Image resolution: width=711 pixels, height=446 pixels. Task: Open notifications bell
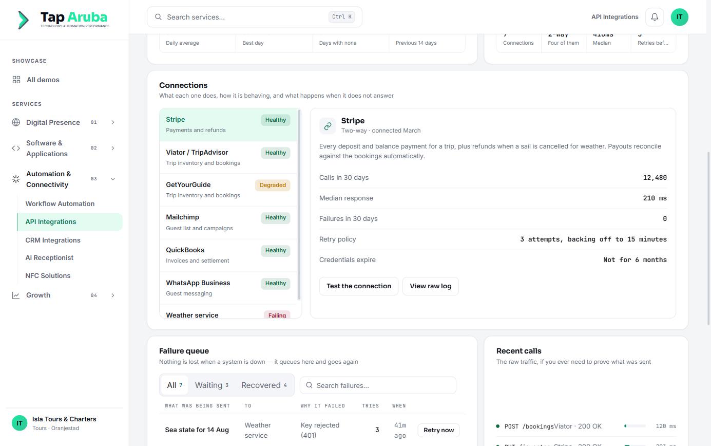pos(655,17)
